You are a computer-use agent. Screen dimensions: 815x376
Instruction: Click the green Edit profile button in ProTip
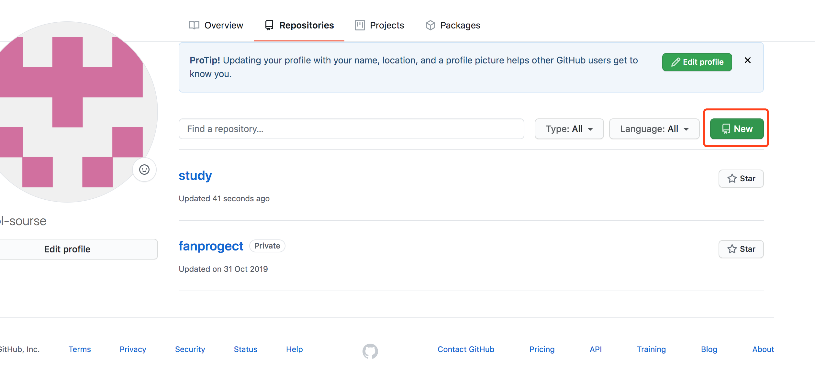point(697,62)
